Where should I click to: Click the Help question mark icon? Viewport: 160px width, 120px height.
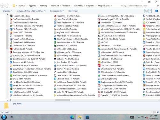(x=156, y=11)
